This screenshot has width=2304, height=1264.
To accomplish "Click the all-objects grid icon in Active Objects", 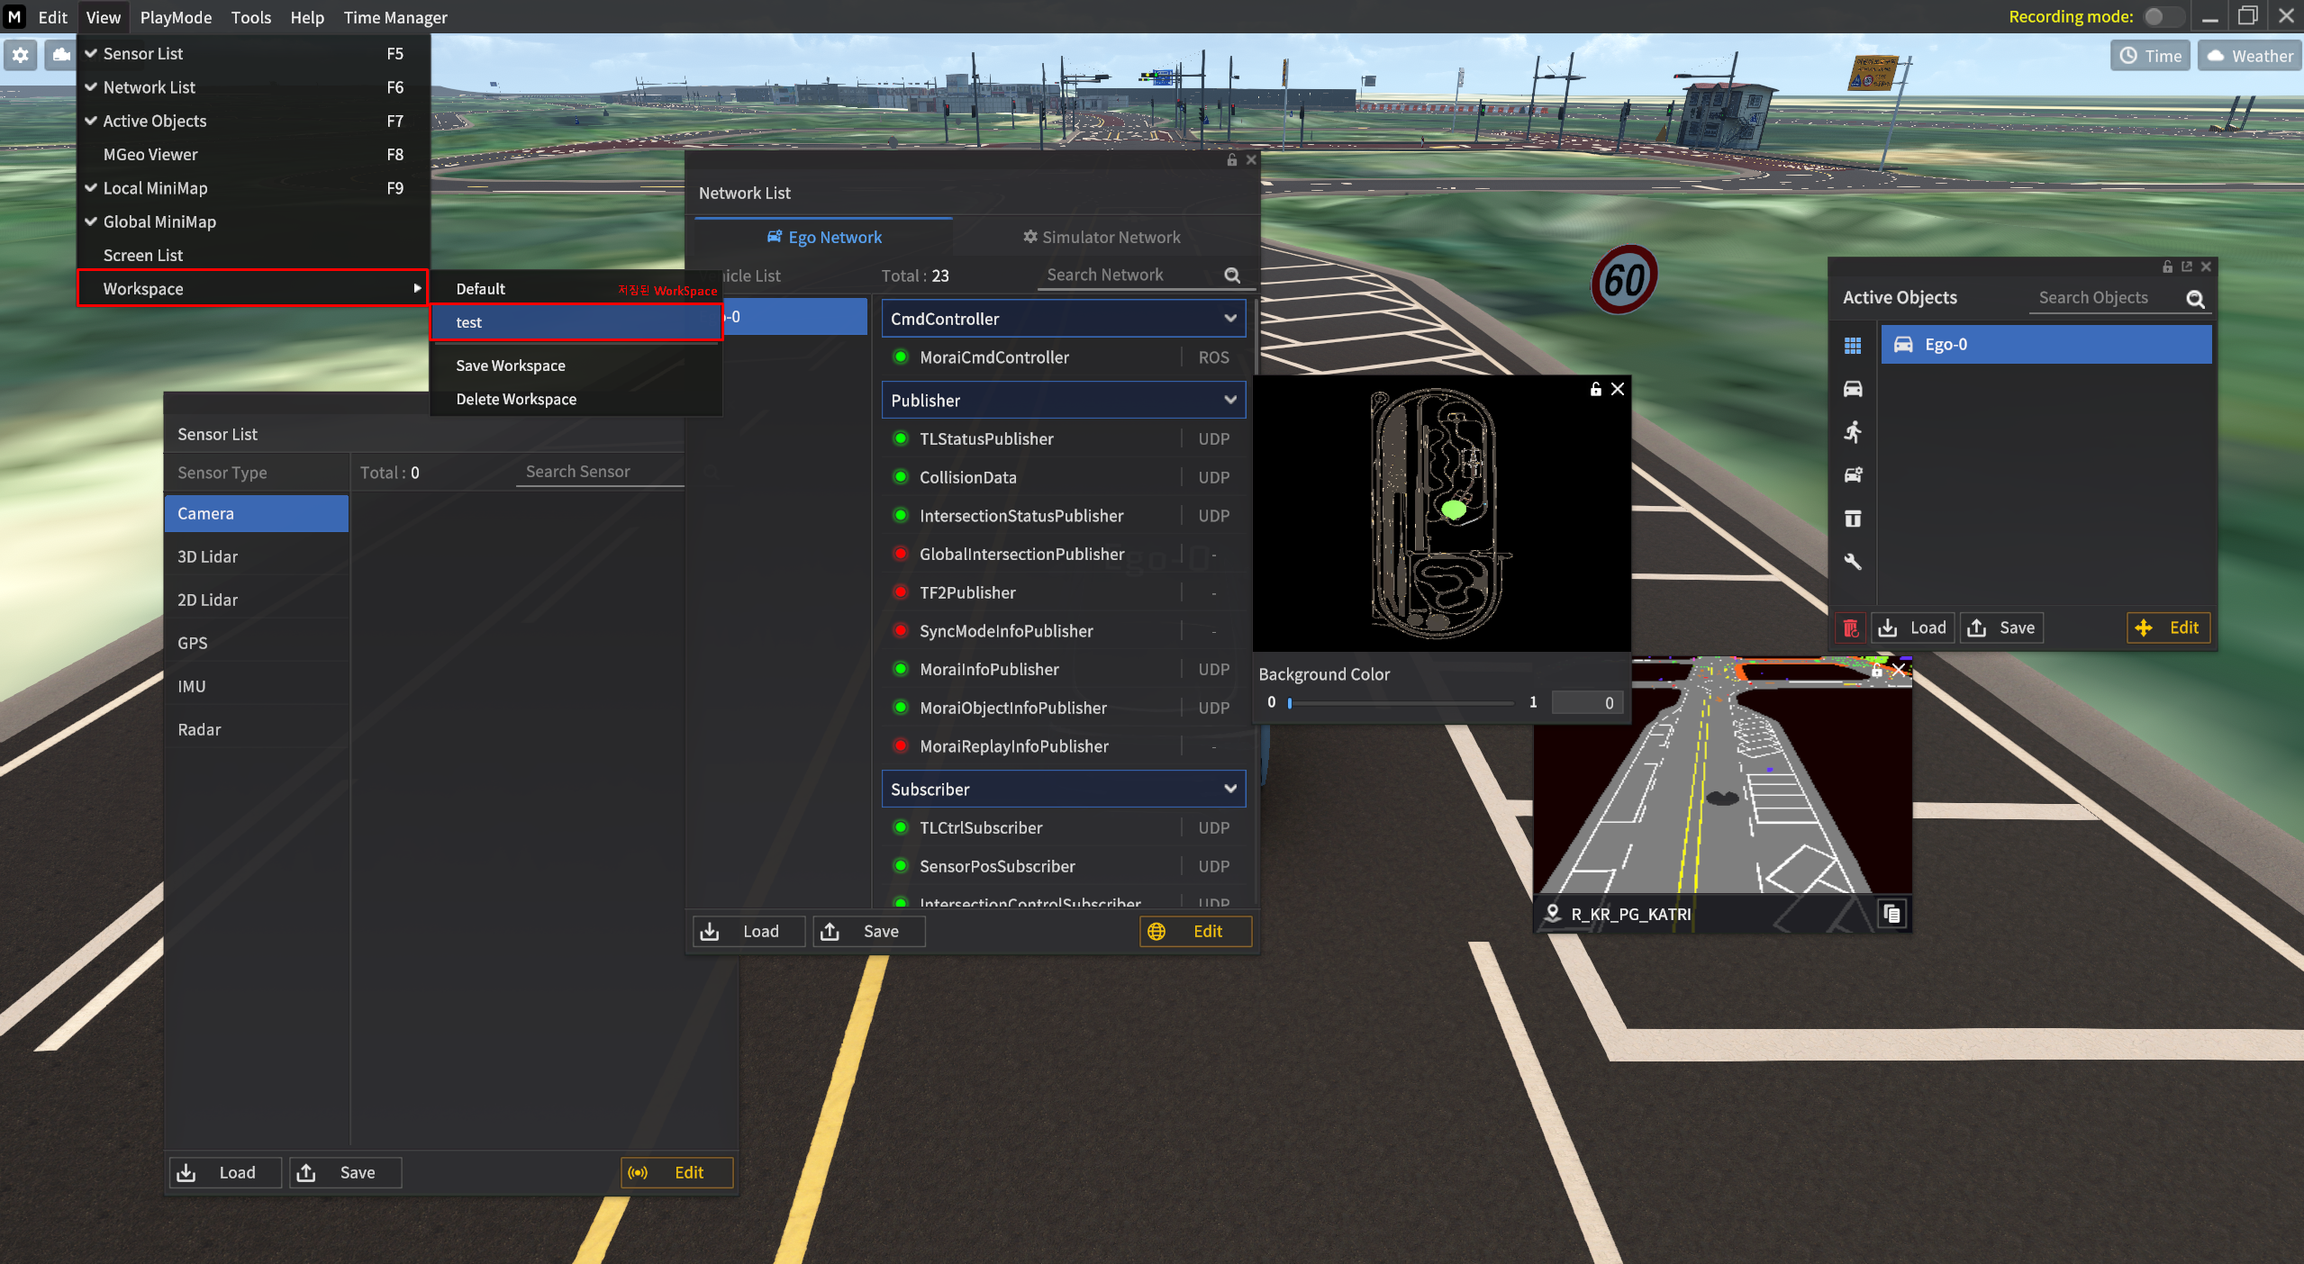I will click(x=1852, y=346).
